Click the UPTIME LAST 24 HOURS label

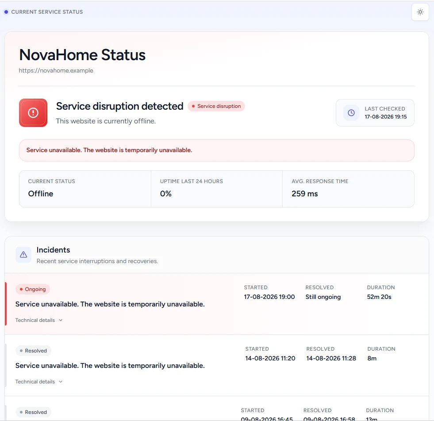tap(192, 181)
